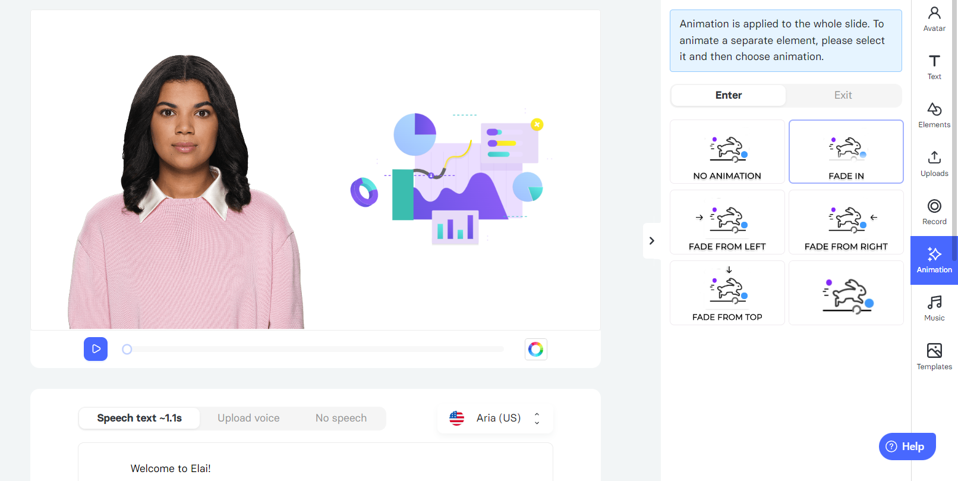Switch to Speech text tab
Image resolution: width=958 pixels, height=481 pixels.
click(140, 418)
